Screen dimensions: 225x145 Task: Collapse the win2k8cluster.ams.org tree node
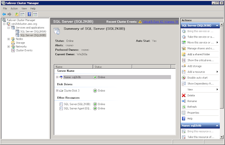(x=4, y=24)
